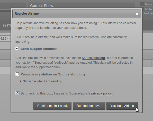Viewport: 153px width, 121px height.
Task: Open the SYSTEM menu behind the dialog
Action: (x=7, y=25)
